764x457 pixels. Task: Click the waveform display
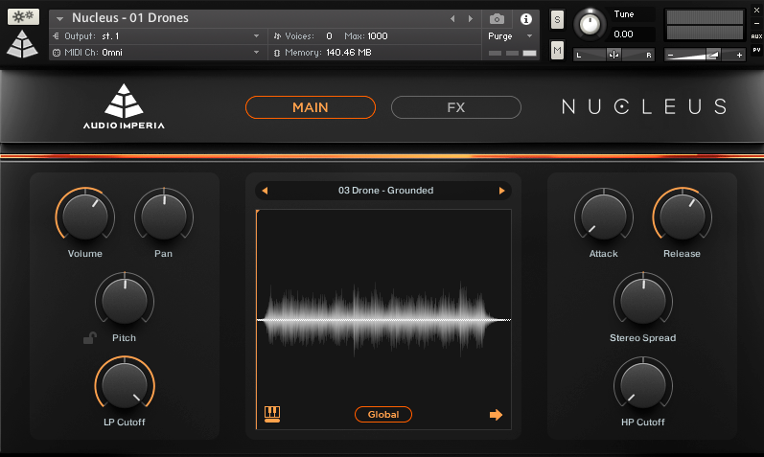[384, 320]
